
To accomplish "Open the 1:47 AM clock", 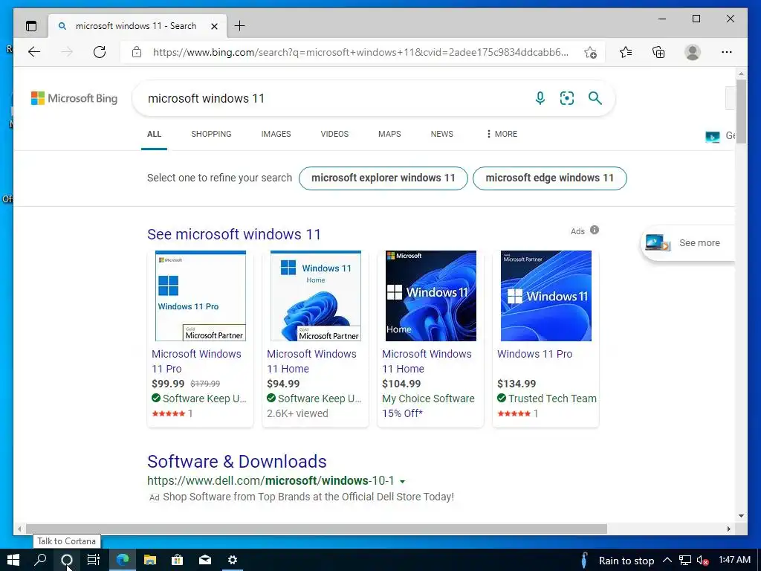I will [734, 560].
